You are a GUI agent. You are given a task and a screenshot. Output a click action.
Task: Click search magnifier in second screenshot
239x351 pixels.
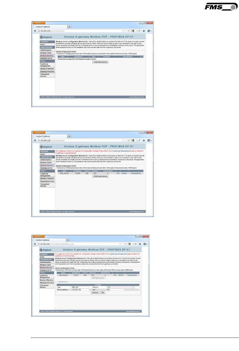coord(139,140)
